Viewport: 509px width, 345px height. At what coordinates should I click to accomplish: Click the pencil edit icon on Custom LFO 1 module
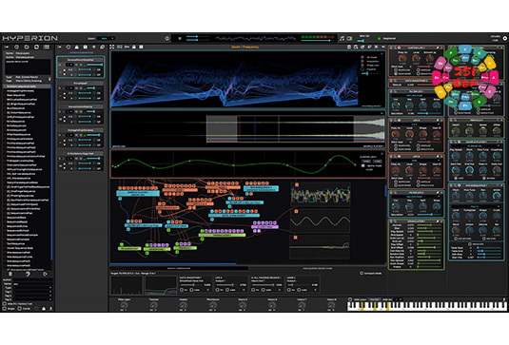point(438,48)
